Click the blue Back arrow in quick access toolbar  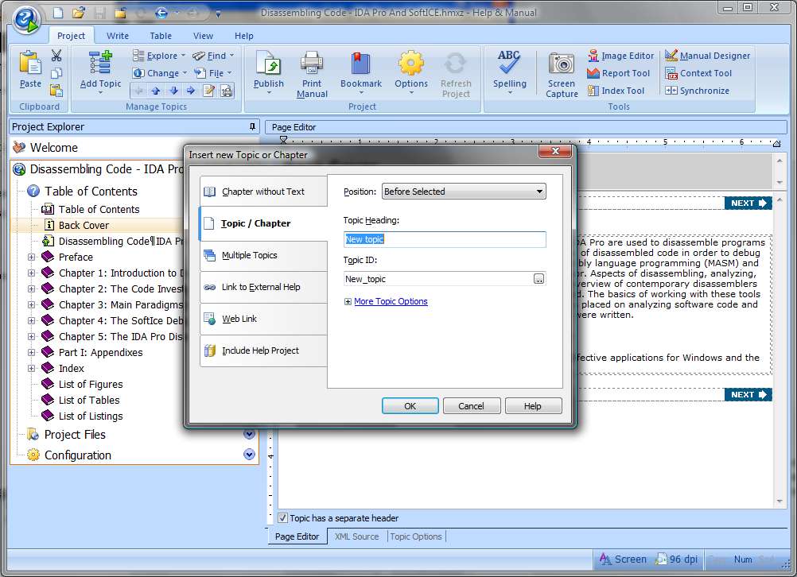tap(161, 13)
